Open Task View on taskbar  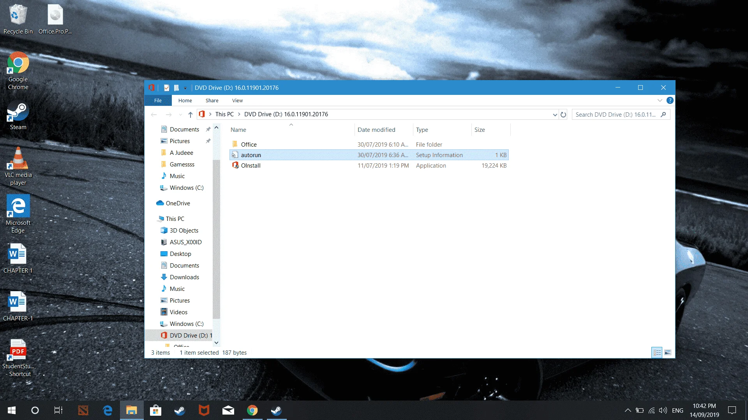point(58,410)
